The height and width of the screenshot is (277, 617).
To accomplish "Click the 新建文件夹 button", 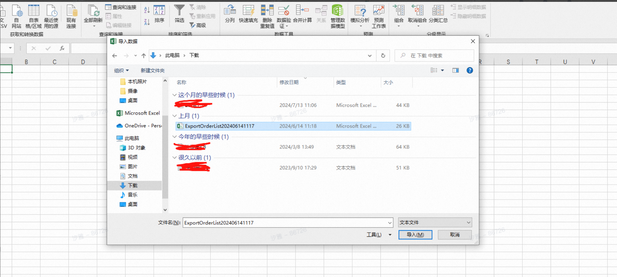I will [x=153, y=71].
